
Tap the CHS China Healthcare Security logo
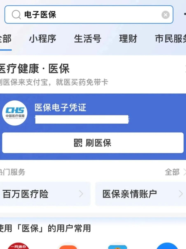coord(15,113)
